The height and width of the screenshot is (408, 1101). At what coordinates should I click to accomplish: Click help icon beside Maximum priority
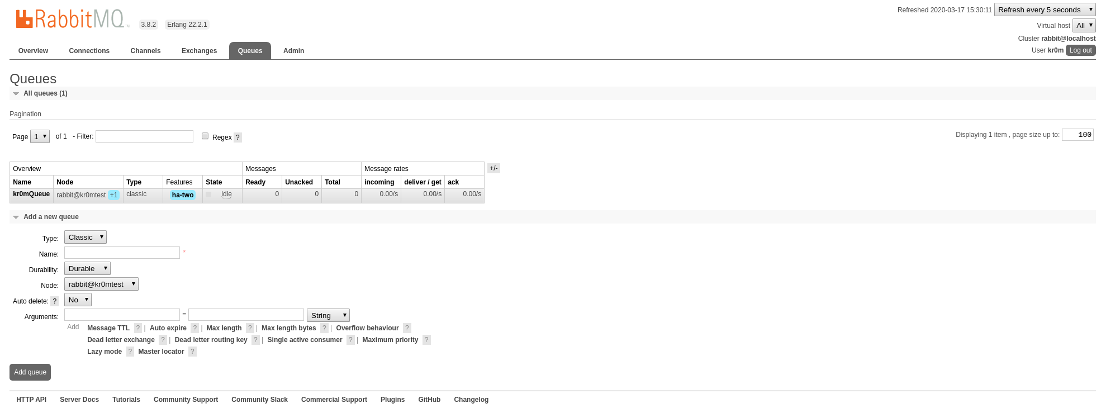[426, 340]
